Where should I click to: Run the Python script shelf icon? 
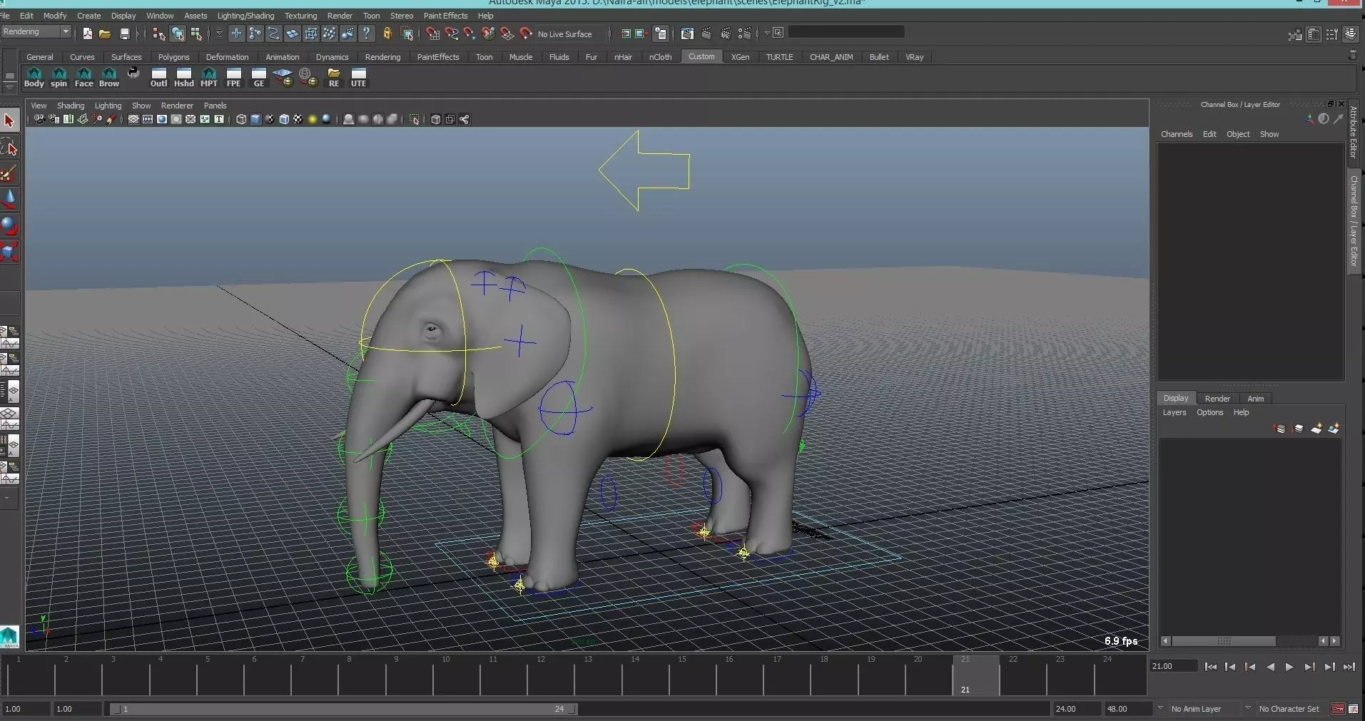(x=133, y=73)
